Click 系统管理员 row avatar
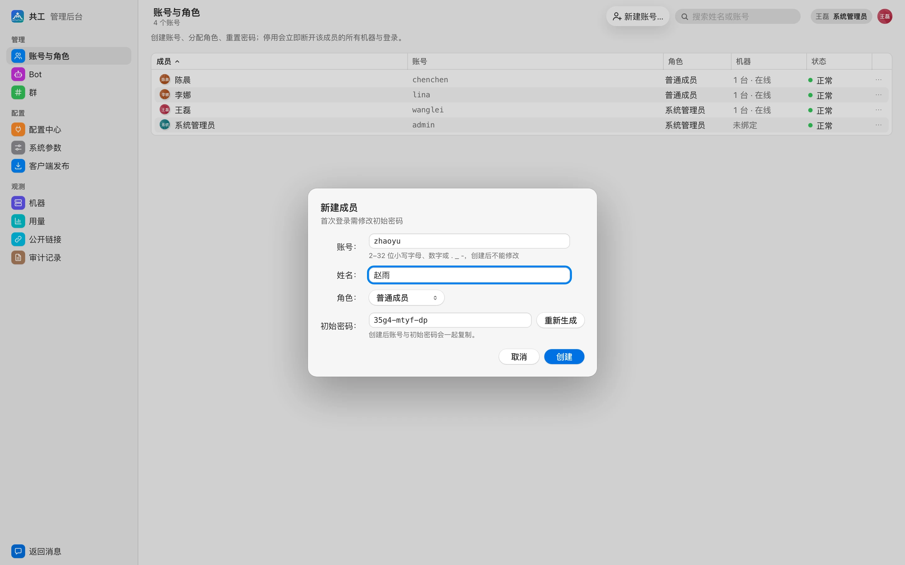 (x=165, y=125)
